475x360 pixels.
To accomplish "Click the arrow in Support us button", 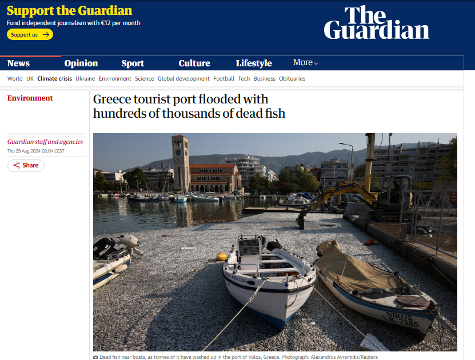I will click(x=46, y=34).
